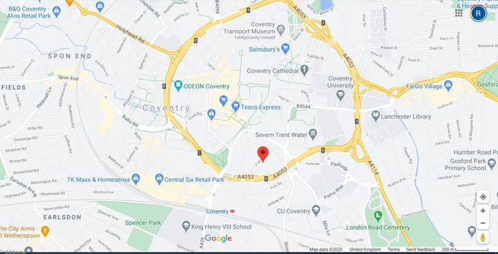Viewport: 498px width, 254px height.
Task: Select the ODEON Coventry cinema marker
Action: 179,86
